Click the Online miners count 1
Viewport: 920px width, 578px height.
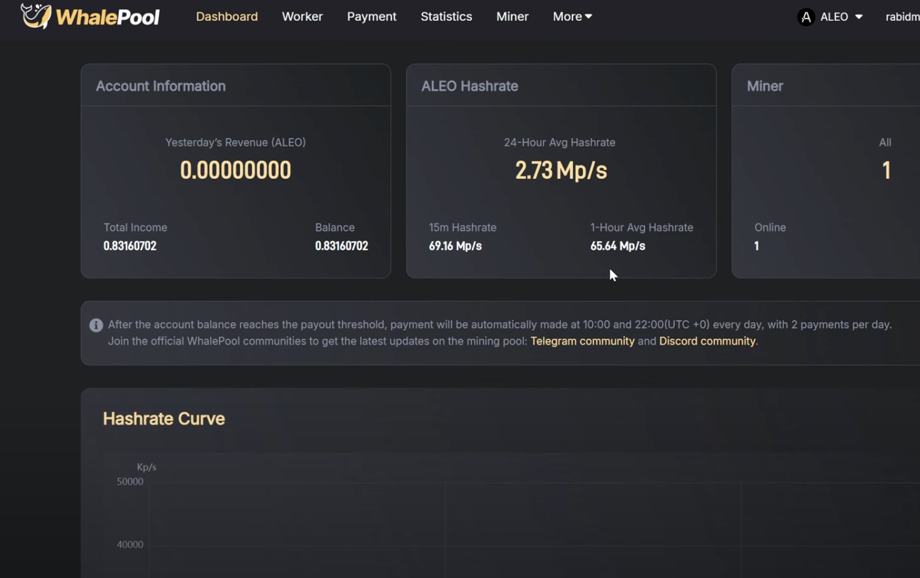(756, 246)
